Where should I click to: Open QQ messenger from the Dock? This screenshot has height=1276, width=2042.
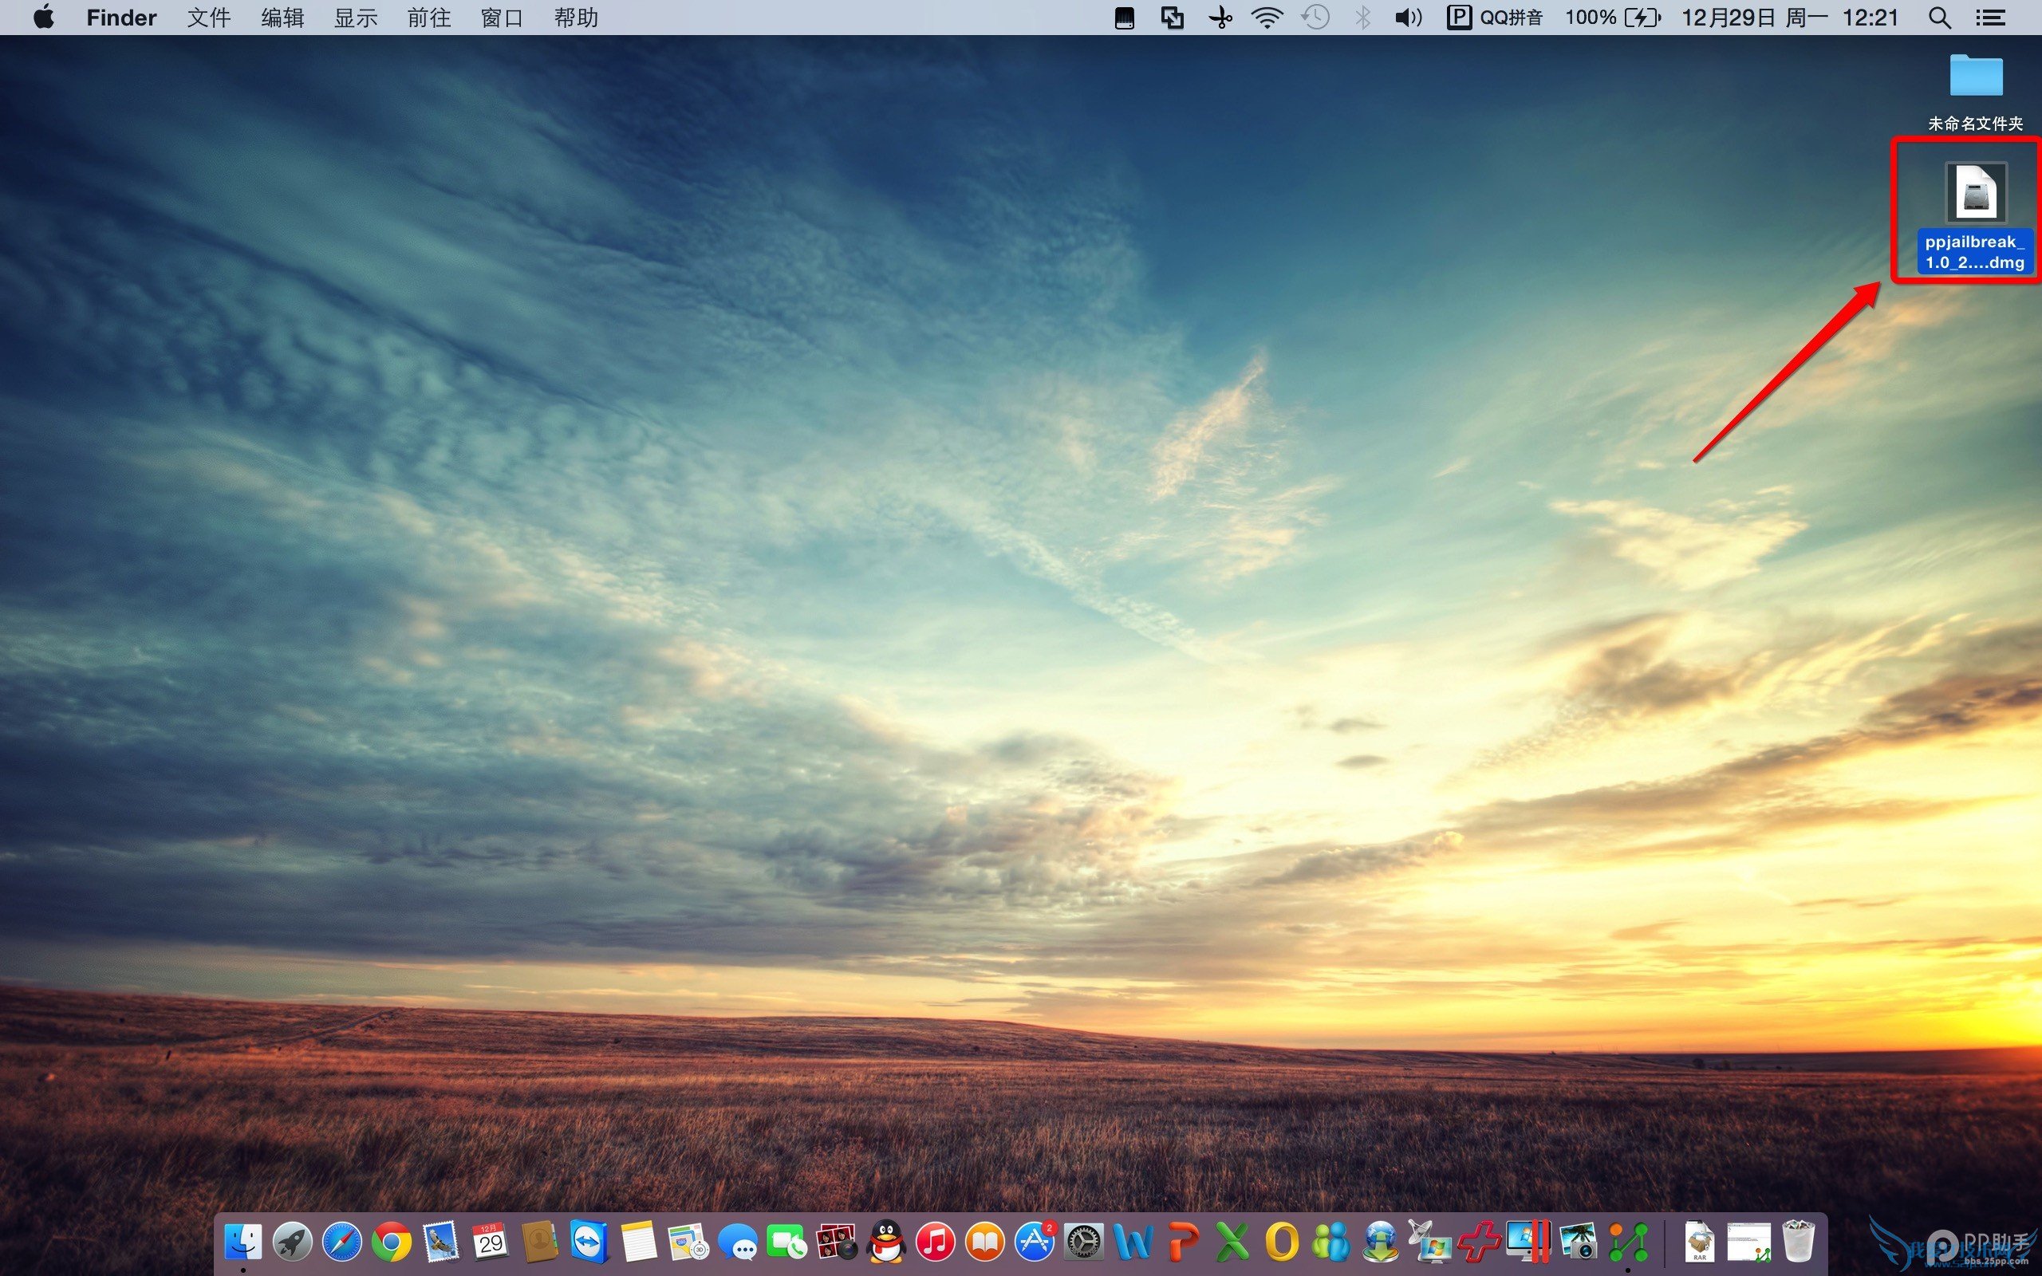885,1242
